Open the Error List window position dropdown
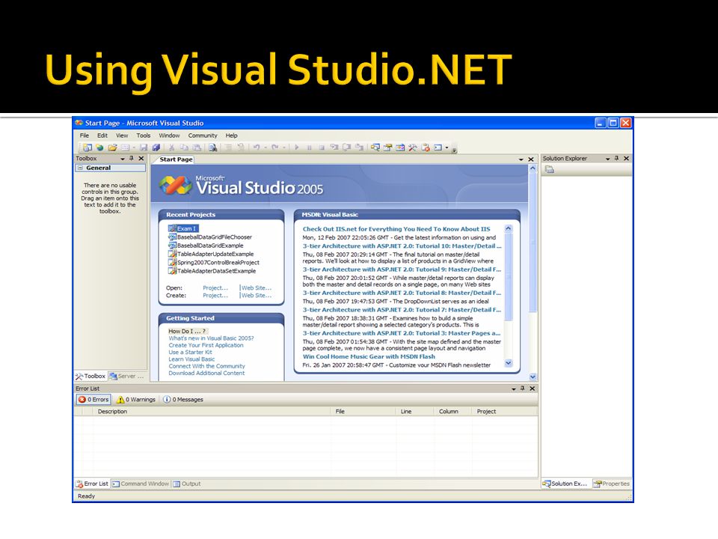Viewport: 718px width, 539px height. tap(514, 389)
